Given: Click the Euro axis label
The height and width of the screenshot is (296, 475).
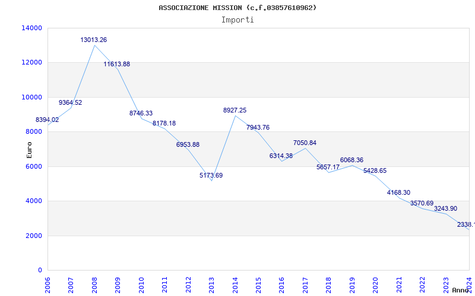Looking at the screenshot, I should click(x=29, y=150).
